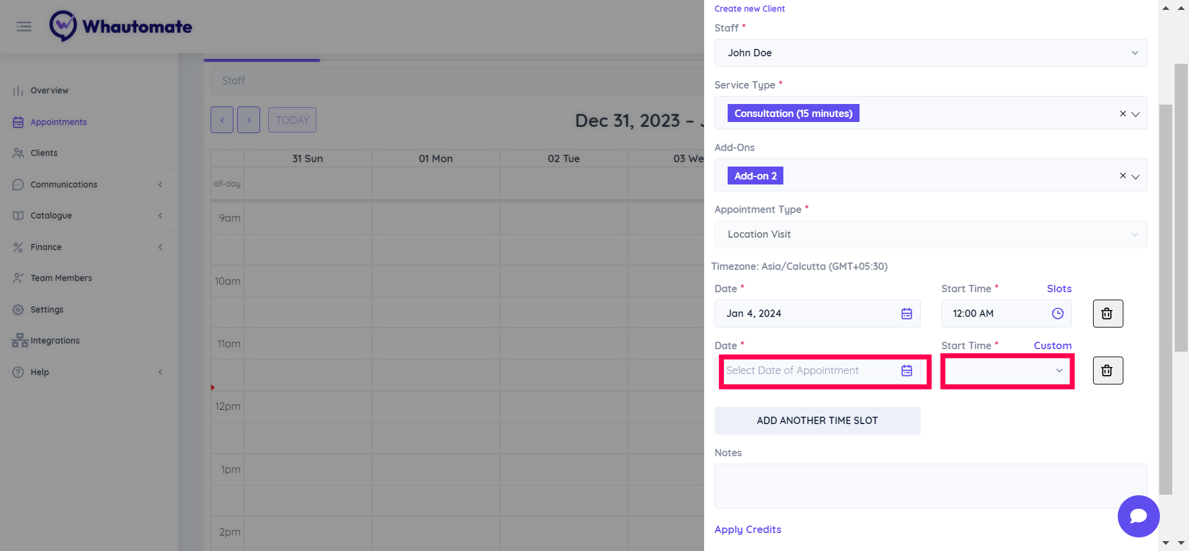Delete the second time slot row

[x=1107, y=371]
